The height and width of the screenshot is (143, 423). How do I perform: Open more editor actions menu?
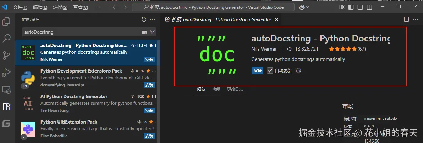415,19
